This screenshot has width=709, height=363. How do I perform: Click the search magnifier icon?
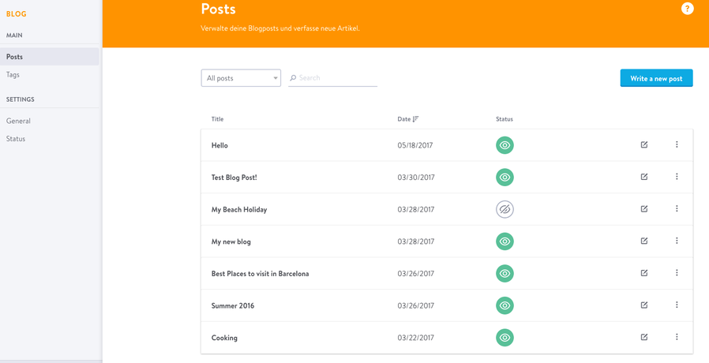(x=293, y=78)
